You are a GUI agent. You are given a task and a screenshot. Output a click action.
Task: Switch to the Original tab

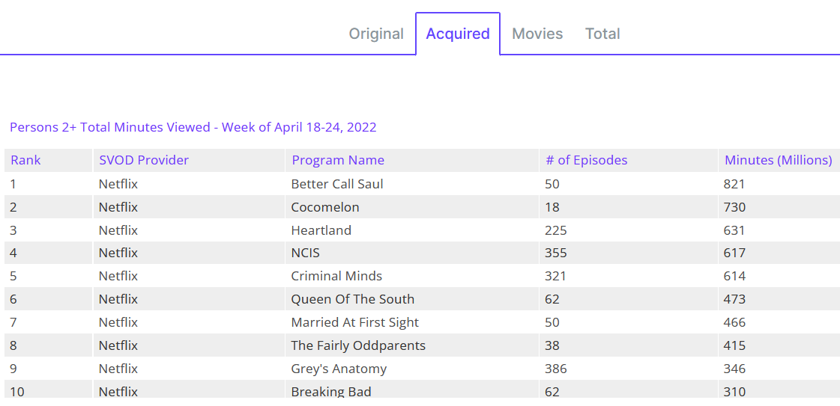coord(376,34)
